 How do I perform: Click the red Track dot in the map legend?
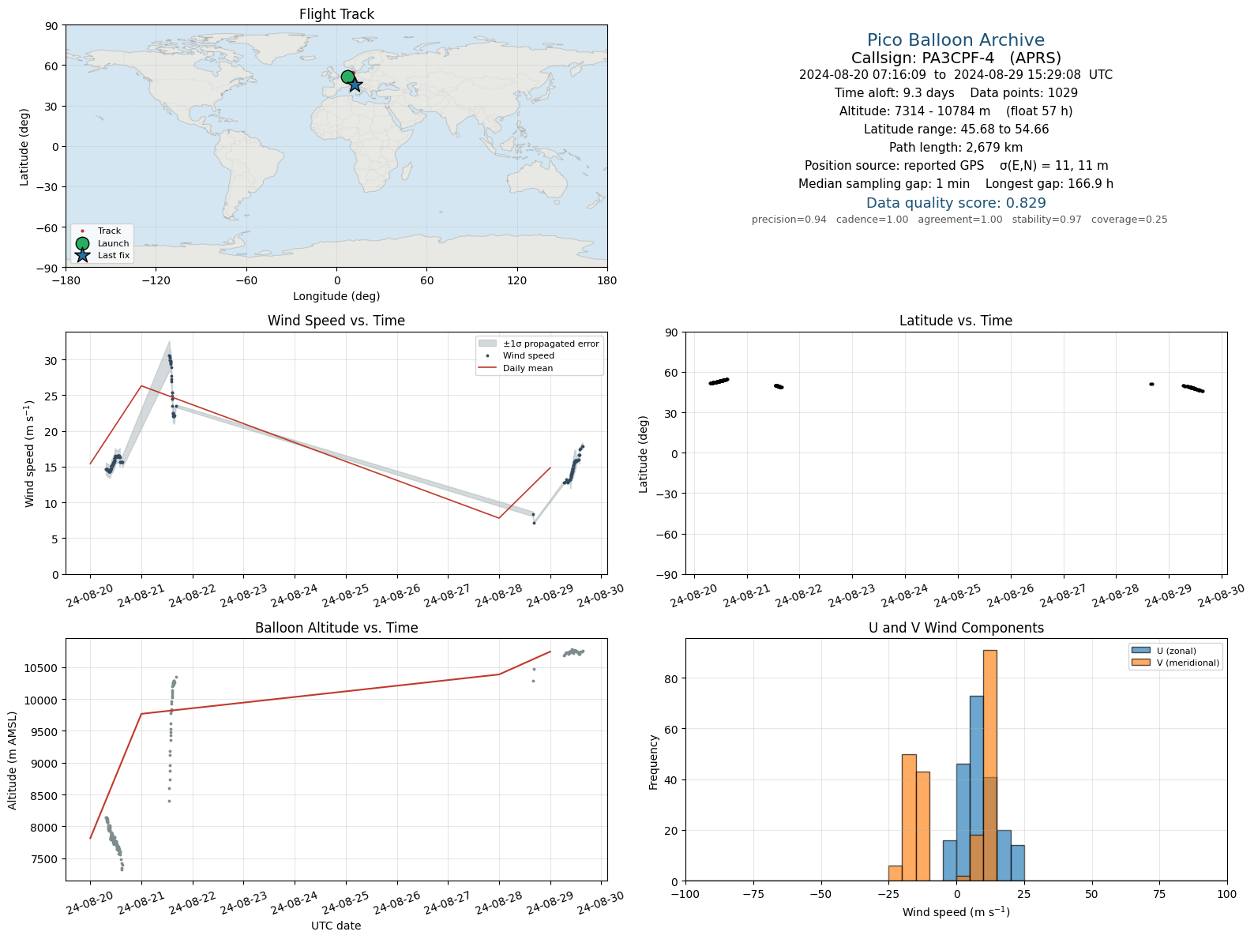[x=82, y=231]
